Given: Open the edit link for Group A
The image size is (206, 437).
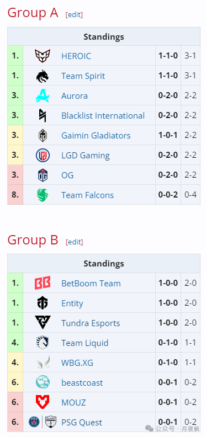Looking at the screenshot, I should pyautogui.click(x=74, y=15).
